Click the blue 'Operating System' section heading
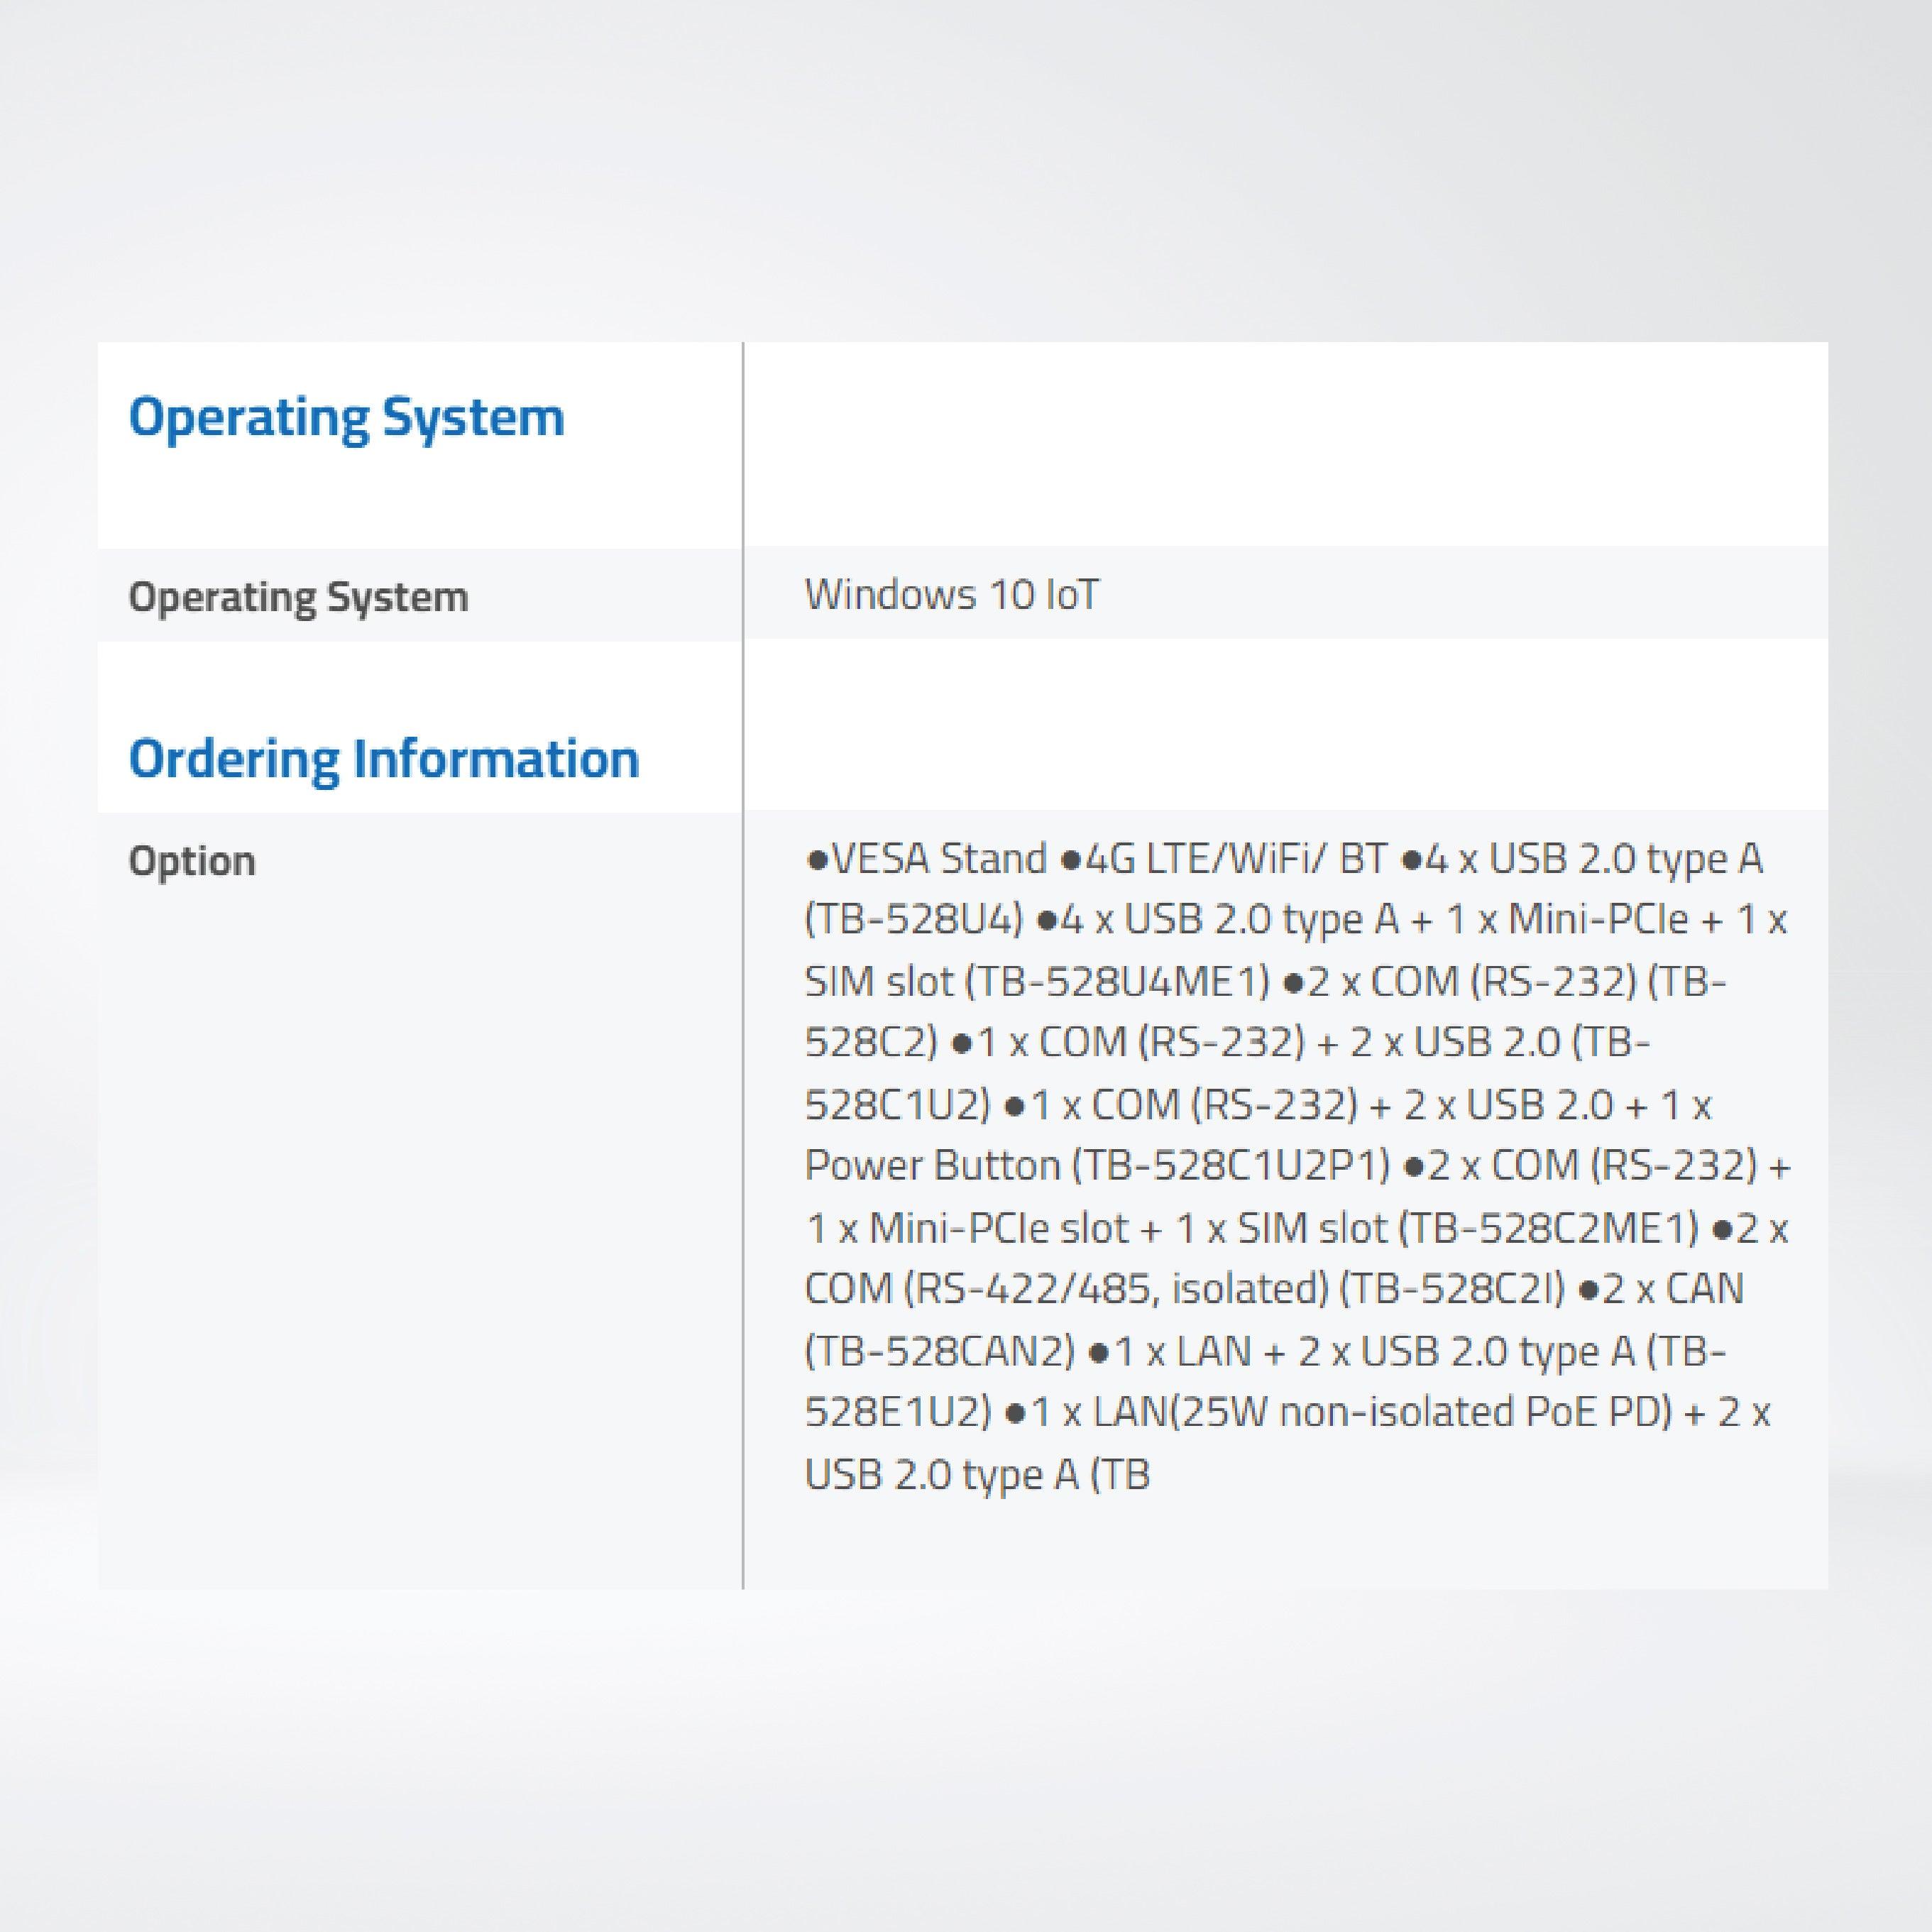Screen dimensions: 1932x1932 click(x=346, y=418)
